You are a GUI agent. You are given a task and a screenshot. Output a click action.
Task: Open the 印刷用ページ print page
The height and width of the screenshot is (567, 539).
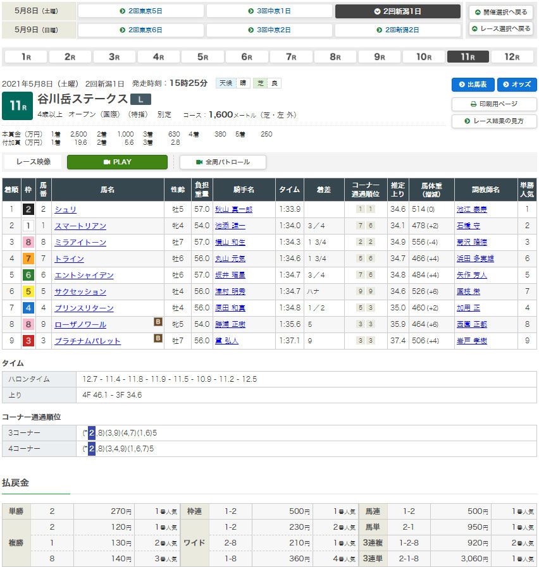pyautogui.click(x=494, y=104)
